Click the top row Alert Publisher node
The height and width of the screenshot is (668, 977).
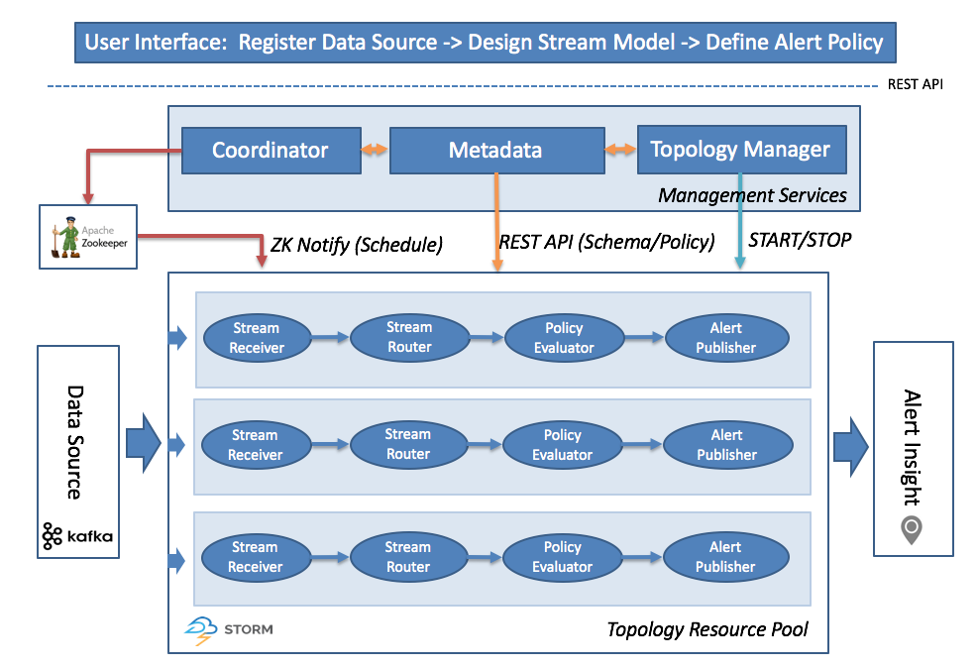[725, 338]
